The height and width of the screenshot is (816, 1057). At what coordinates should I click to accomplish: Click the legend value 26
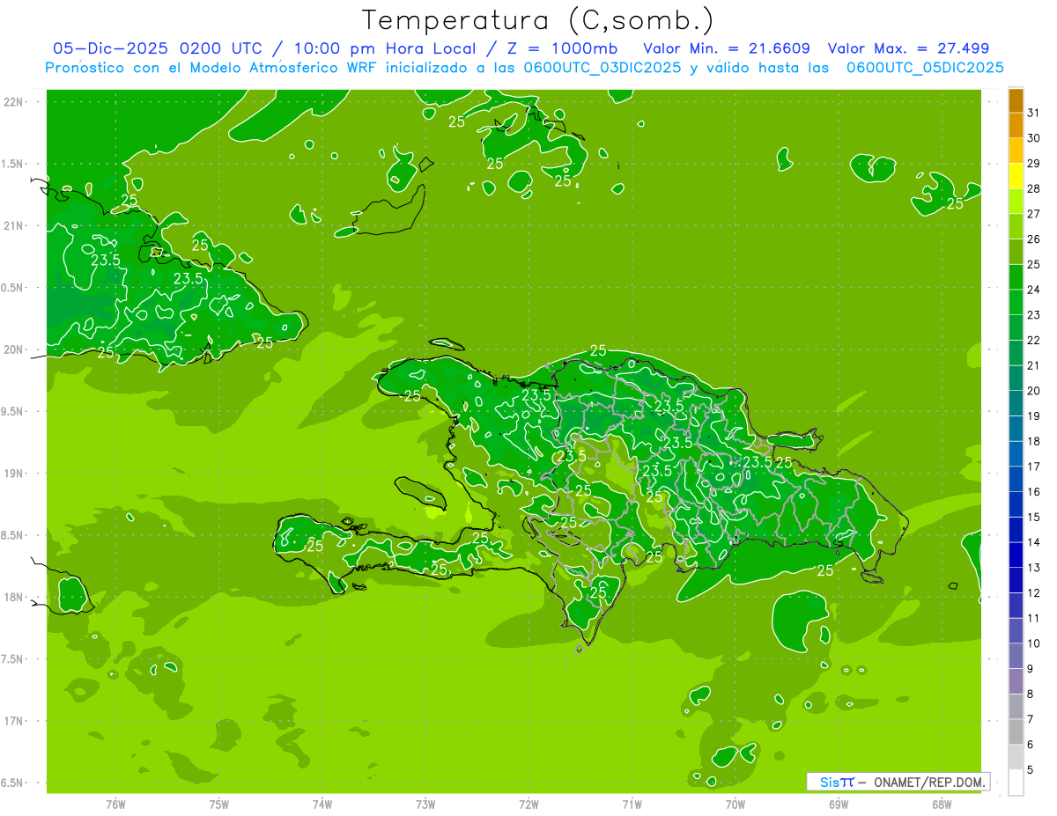1033,239
